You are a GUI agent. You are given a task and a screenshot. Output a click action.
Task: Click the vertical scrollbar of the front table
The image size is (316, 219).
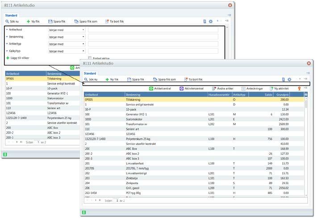(306, 146)
